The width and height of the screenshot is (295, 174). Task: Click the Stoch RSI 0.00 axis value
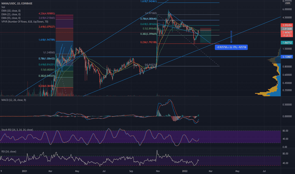click(x=285, y=147)
